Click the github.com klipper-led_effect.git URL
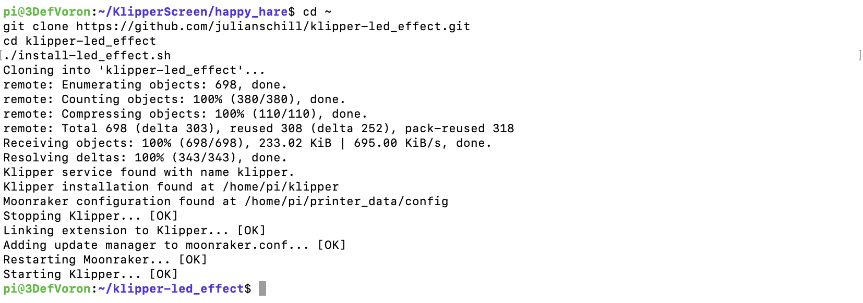The image size is (863, 303). (x=273, y=27)
